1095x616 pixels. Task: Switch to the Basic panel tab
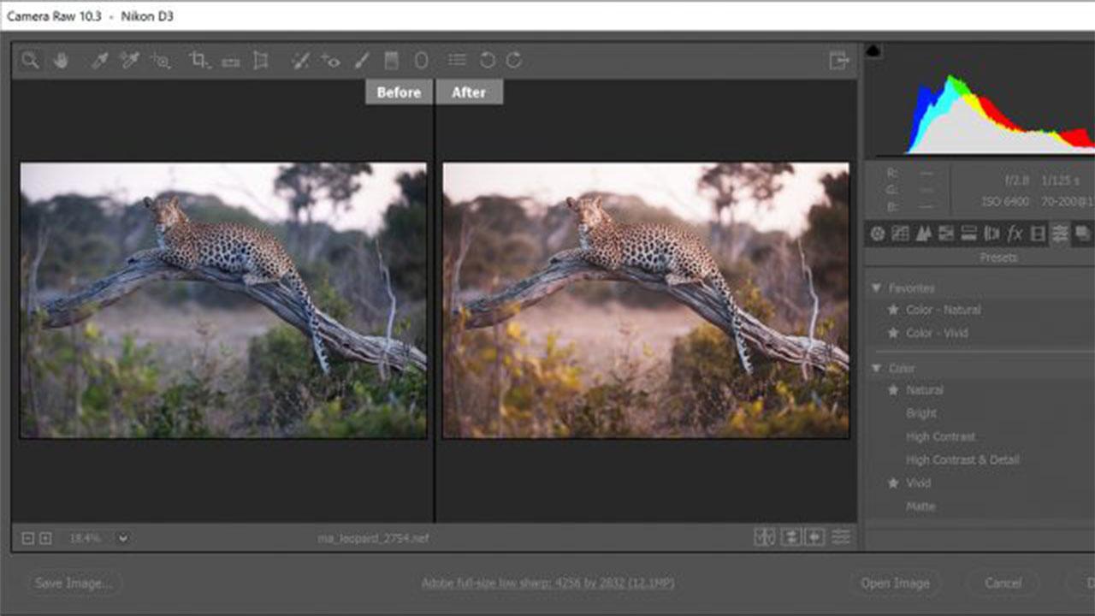point(878,234)
